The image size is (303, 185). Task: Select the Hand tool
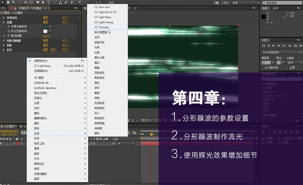pos(8,2)
